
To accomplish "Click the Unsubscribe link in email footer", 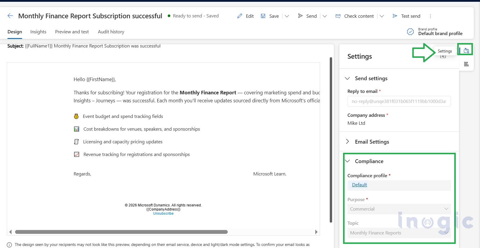I will (163, 213).
